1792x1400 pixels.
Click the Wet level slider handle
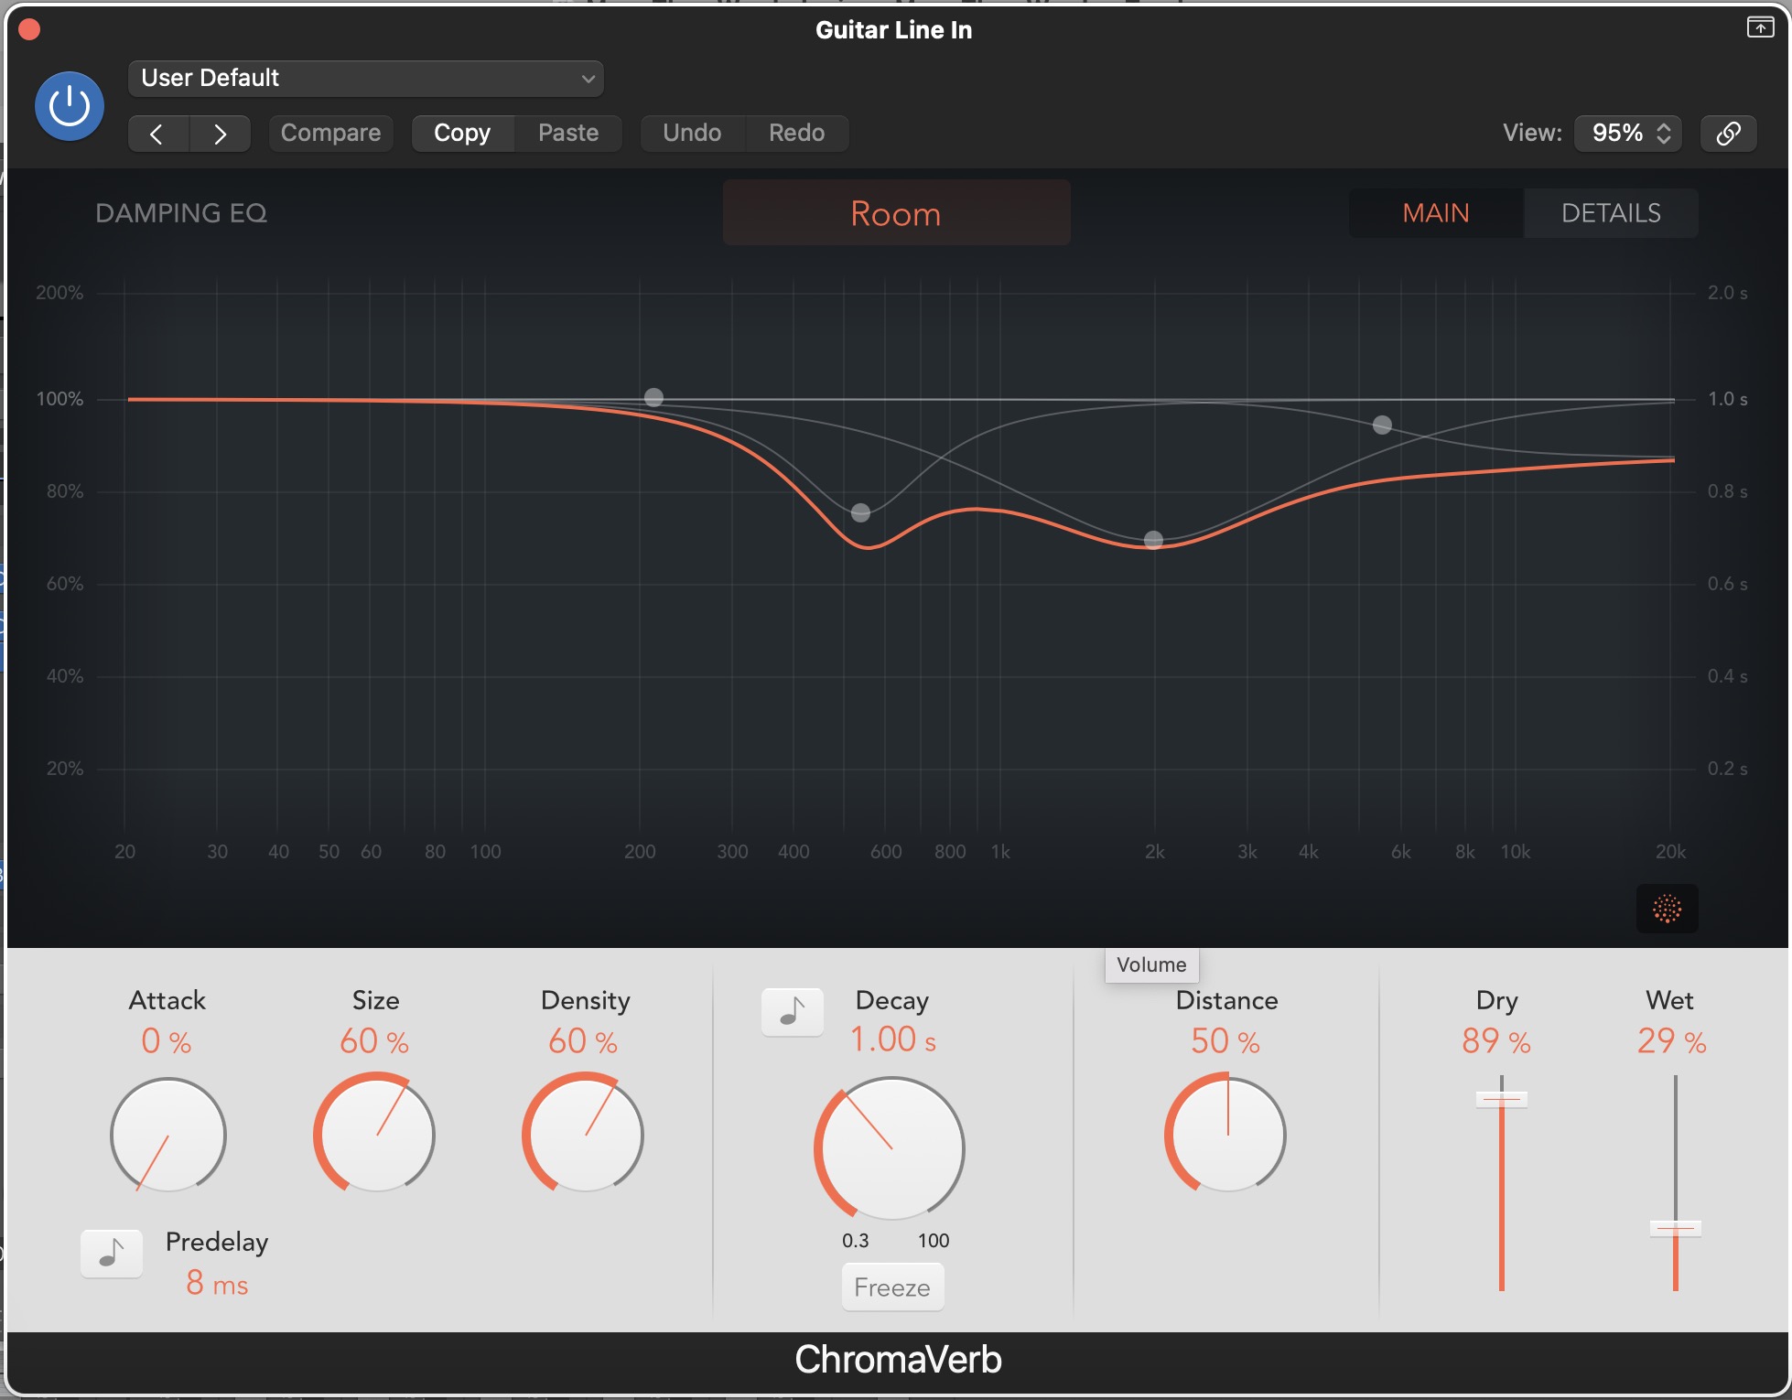[x=1675, y=1228]
